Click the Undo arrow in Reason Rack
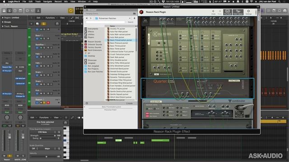 pos(213,12)
